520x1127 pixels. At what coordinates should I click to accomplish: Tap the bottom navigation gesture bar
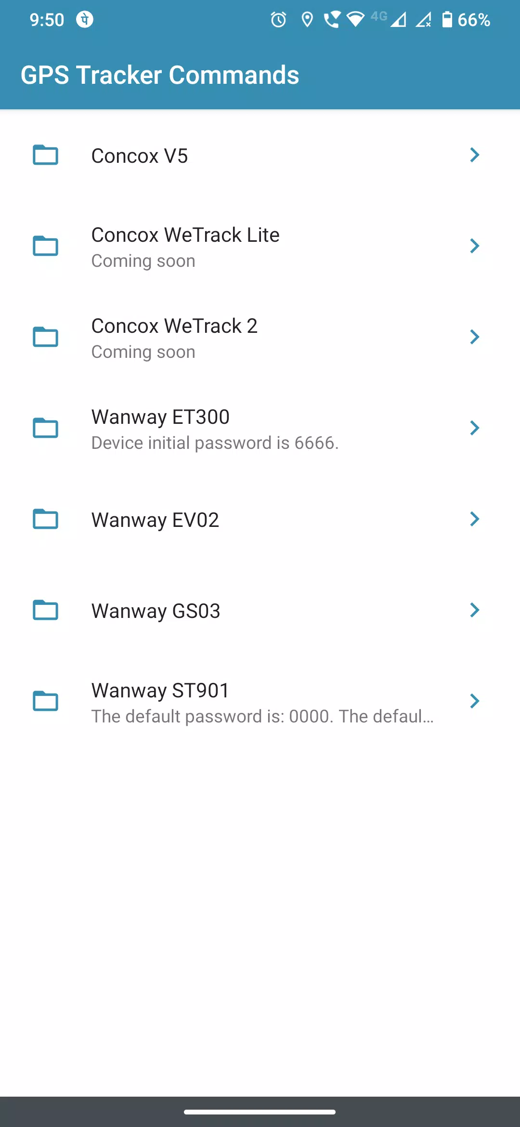point(260,1112)
